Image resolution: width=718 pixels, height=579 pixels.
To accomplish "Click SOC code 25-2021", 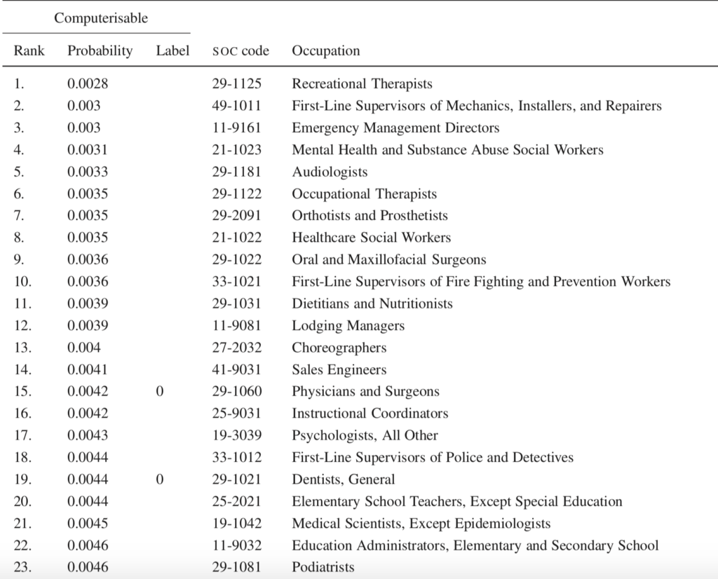I will point(236,501).
